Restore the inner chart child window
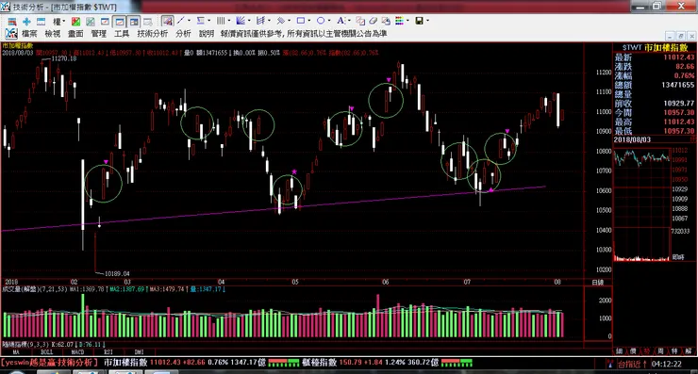698x374 pixels. point(681,36)
